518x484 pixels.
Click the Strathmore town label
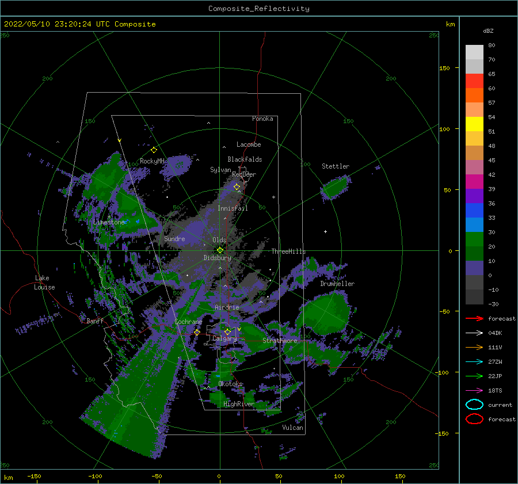280,341
